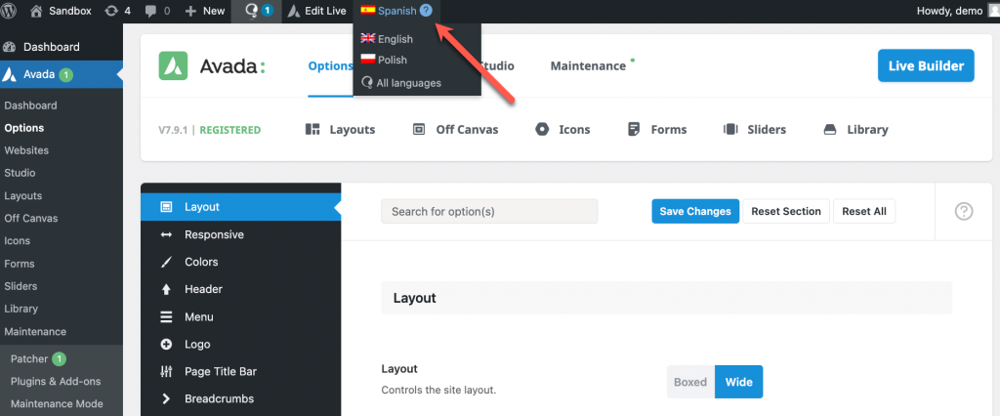This screenshot has height=416, width=1000.
Task: Focus the Search for option(s) field
Action: pos(489,211)
